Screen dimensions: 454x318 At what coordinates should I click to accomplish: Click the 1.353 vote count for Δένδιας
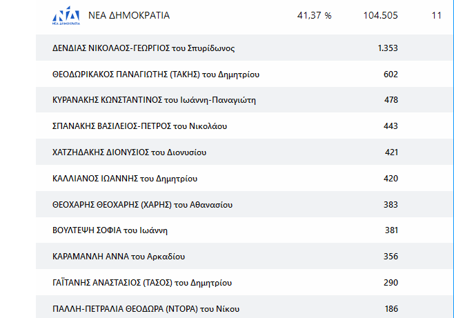[x=388, y=48]
